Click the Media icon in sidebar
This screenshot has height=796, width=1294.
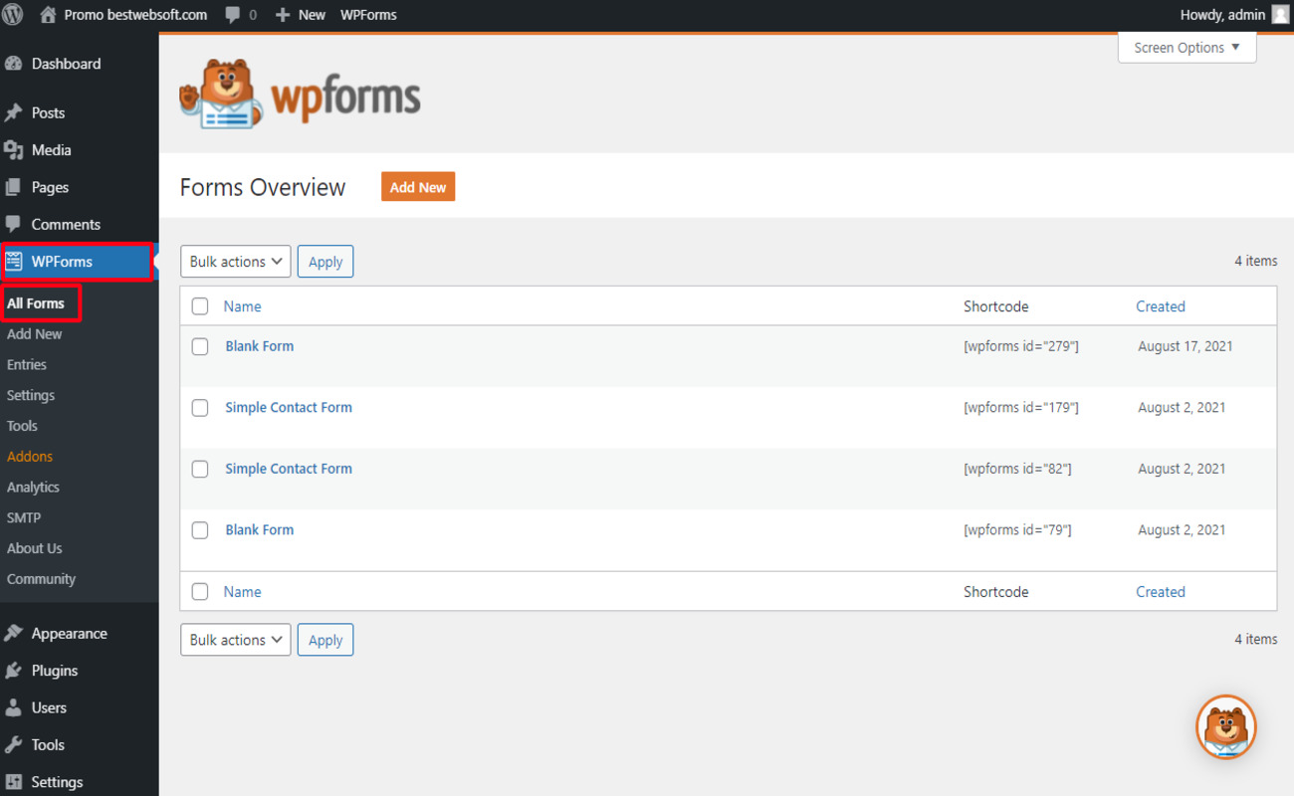14,150
